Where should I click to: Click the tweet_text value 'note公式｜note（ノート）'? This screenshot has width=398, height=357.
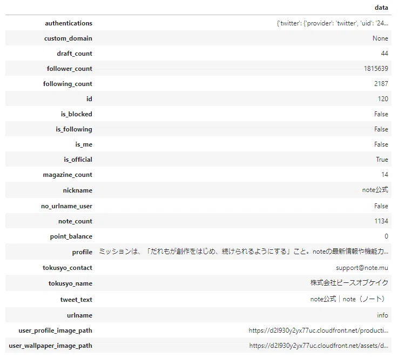click(349, 299)
